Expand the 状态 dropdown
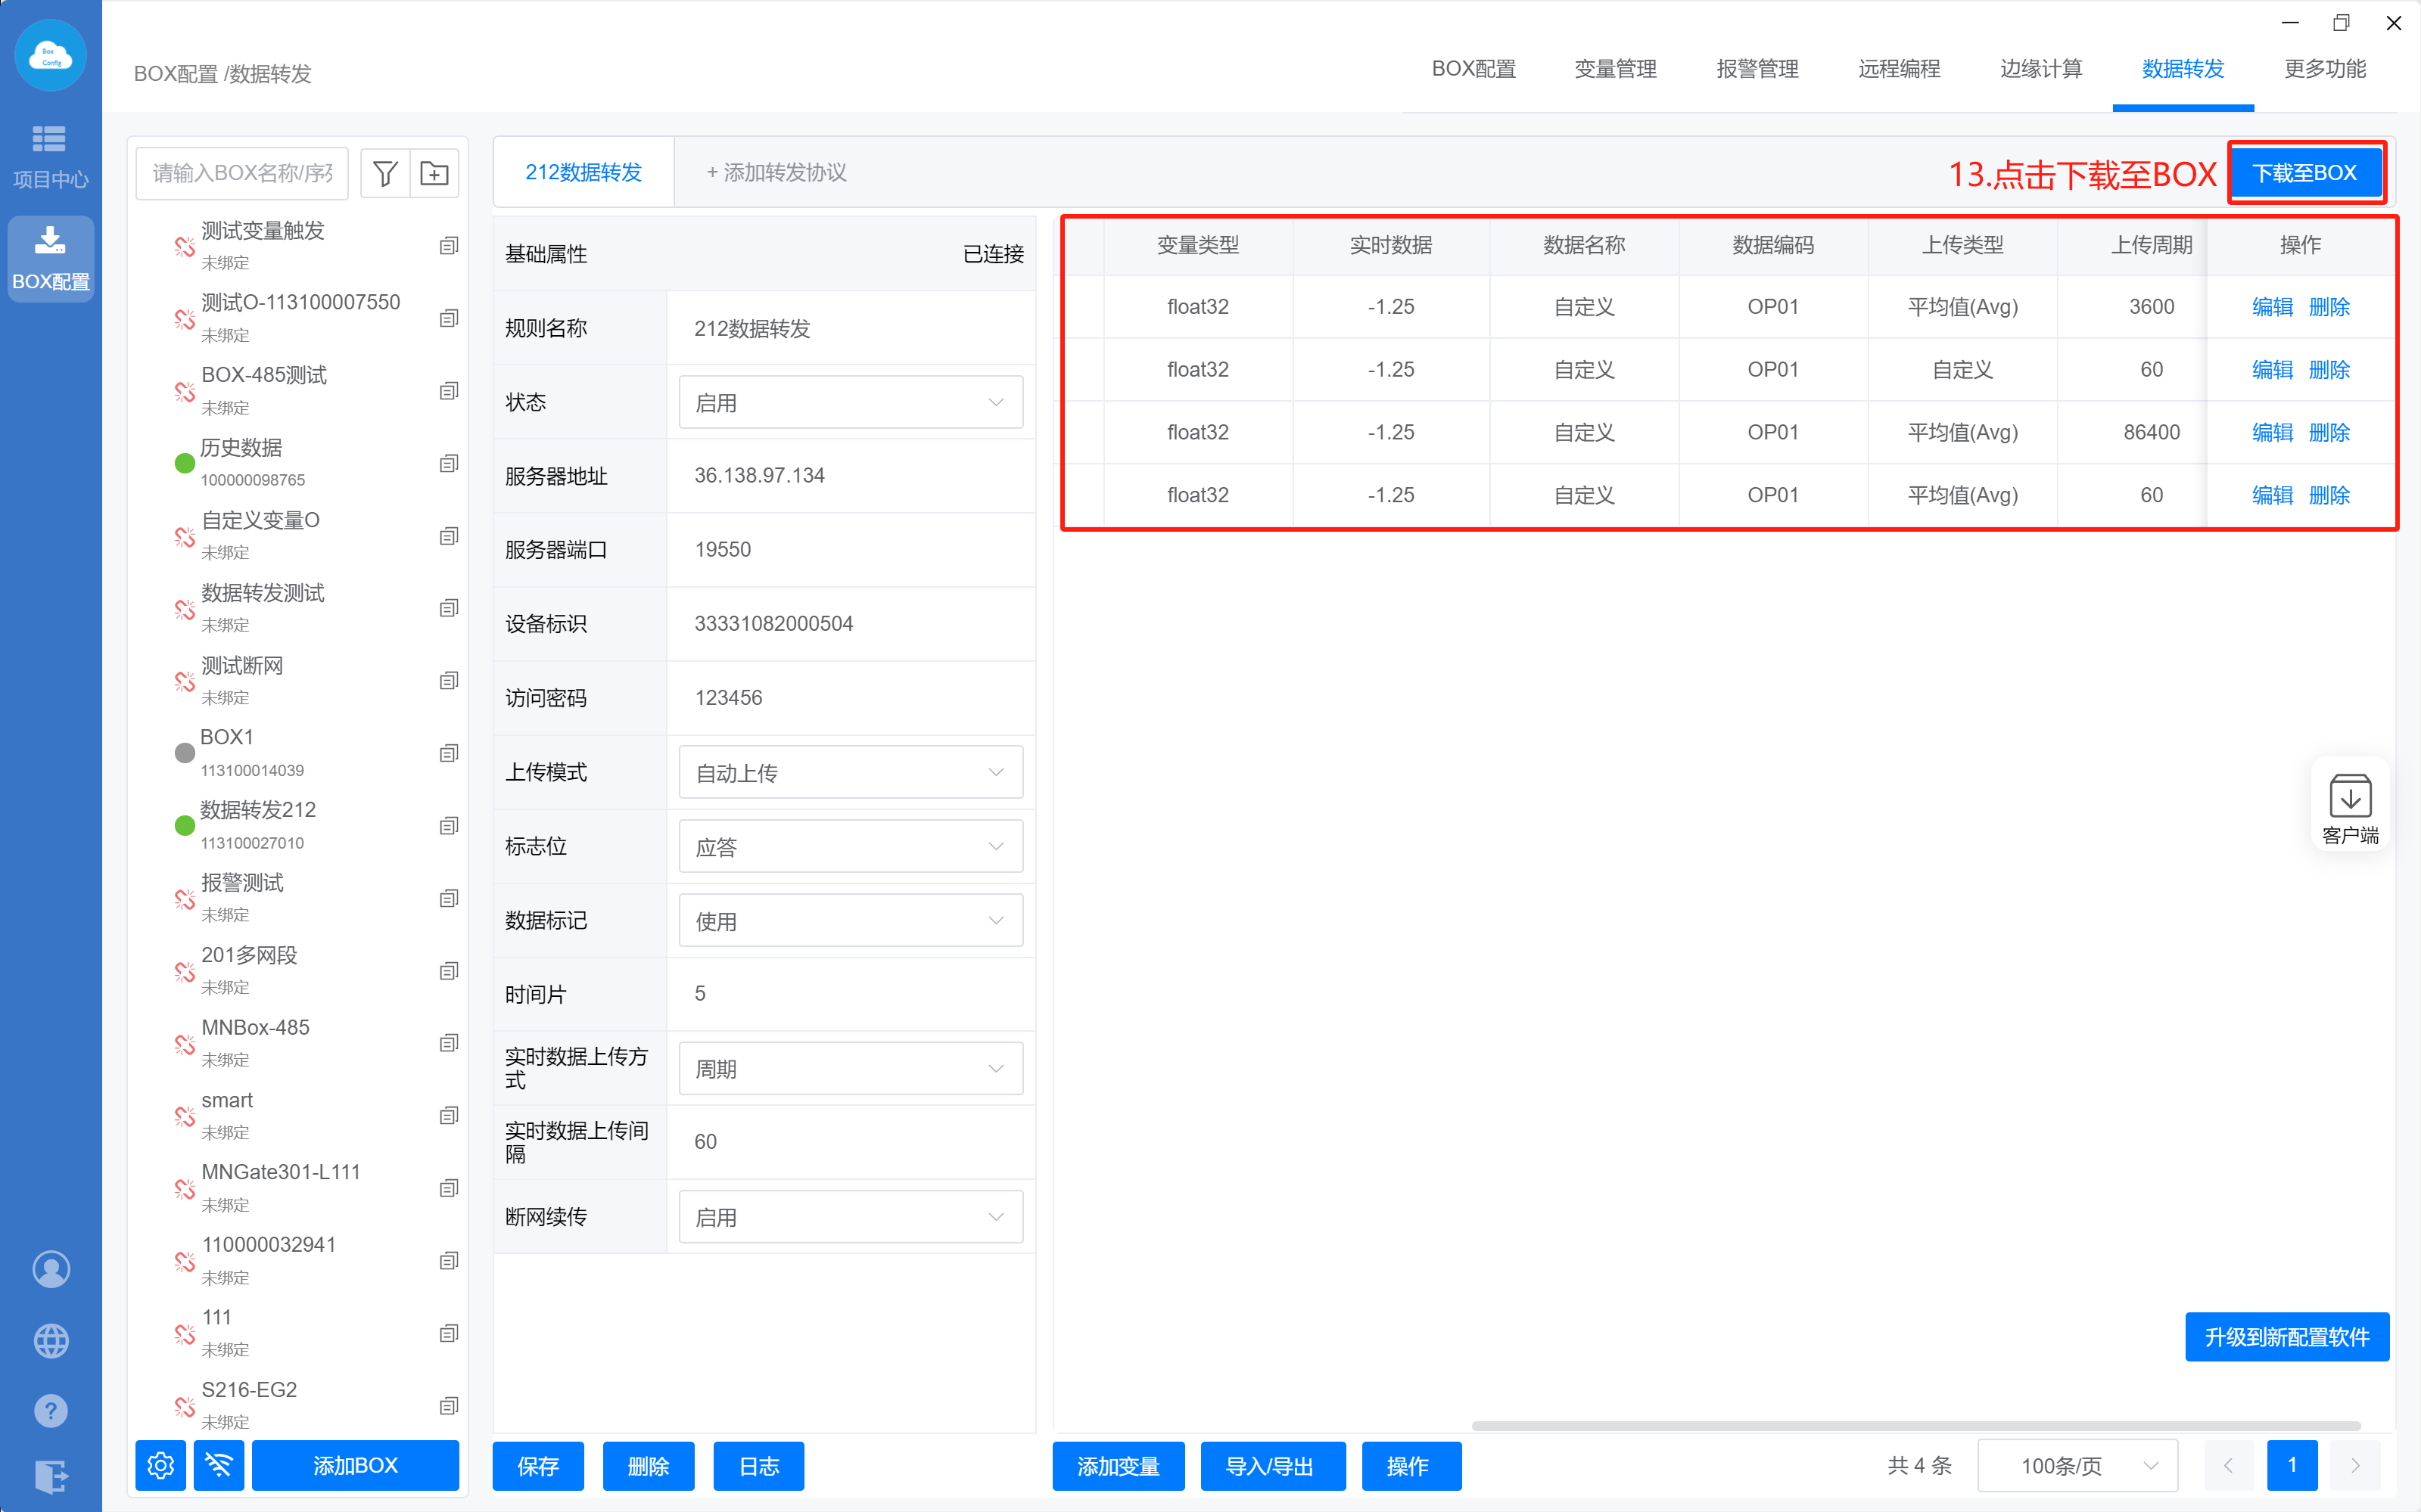Image resolution: width=2421 pixels, height=1512 pixels. [x=851, y=402]
